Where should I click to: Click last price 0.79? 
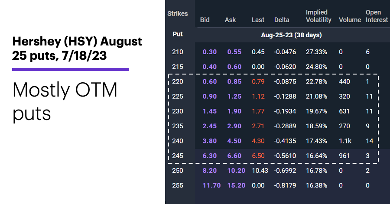tap(258, 81)
